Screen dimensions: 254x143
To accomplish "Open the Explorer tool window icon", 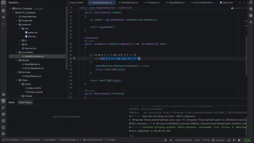I will 3,2.
